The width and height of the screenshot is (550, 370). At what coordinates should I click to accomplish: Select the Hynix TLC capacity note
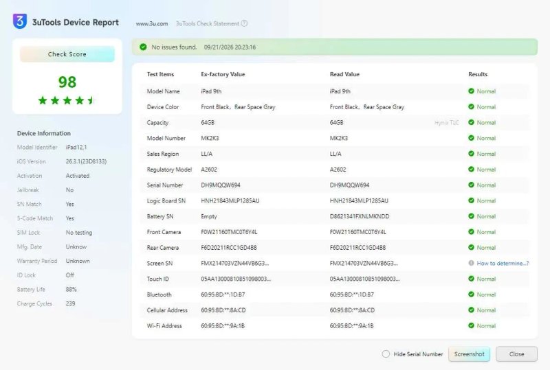(x=446, y=123)
